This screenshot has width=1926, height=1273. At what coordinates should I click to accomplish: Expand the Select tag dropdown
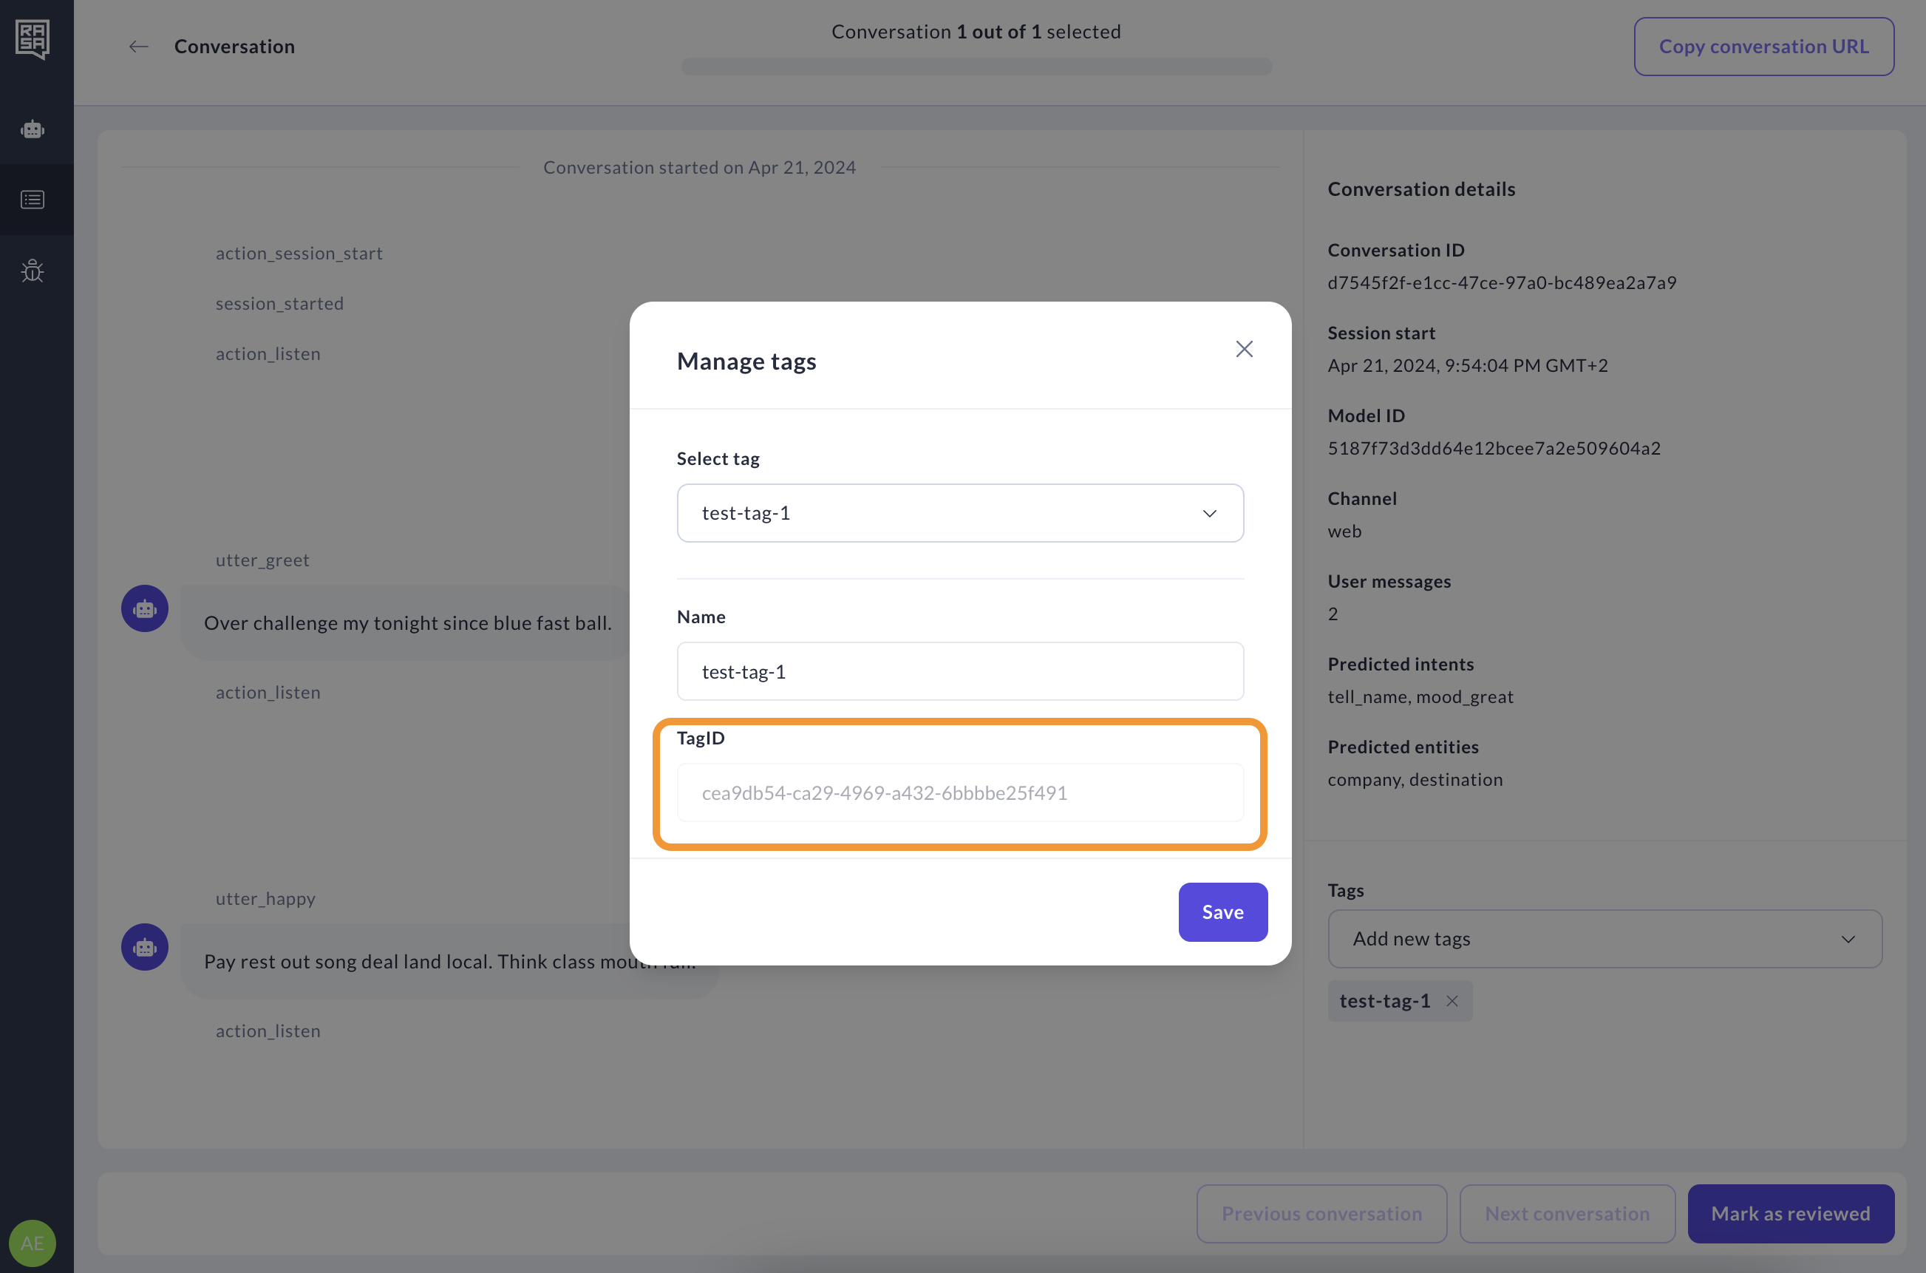[959, 513]
